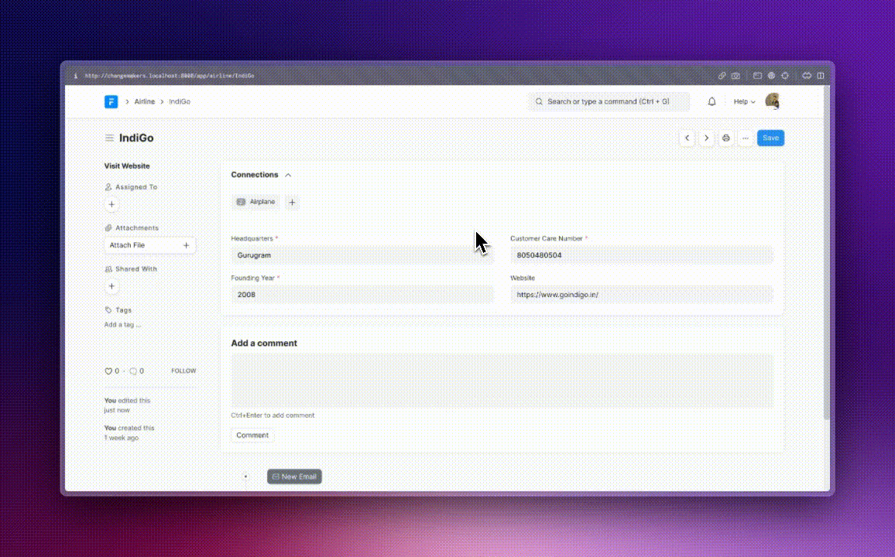The image size is (895, 557).
Task: Click the card-shaped icon in browser toolbar
Action: [757, 75]
